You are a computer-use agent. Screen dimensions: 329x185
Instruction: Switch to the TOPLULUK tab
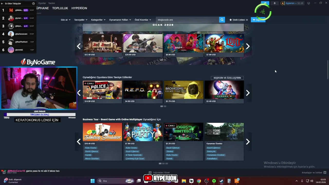pyautogui.click(x=60, y=8)
